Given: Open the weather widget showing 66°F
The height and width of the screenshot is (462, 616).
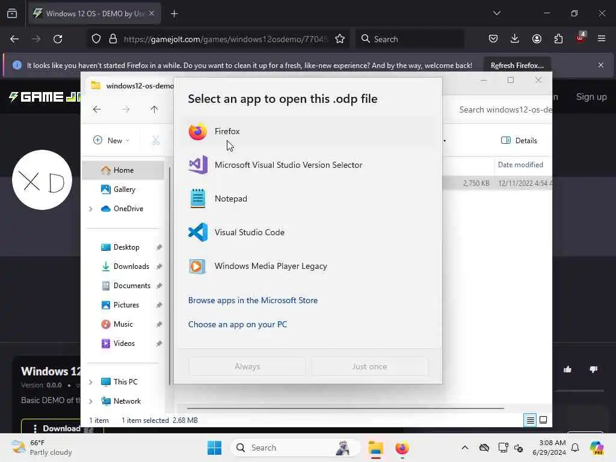Looking at the screenshot, I should [x=42, y=448].
